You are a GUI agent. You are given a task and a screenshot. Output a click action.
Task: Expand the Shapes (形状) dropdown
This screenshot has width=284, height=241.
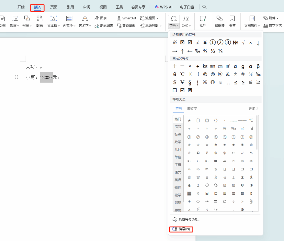click(27, 26)
